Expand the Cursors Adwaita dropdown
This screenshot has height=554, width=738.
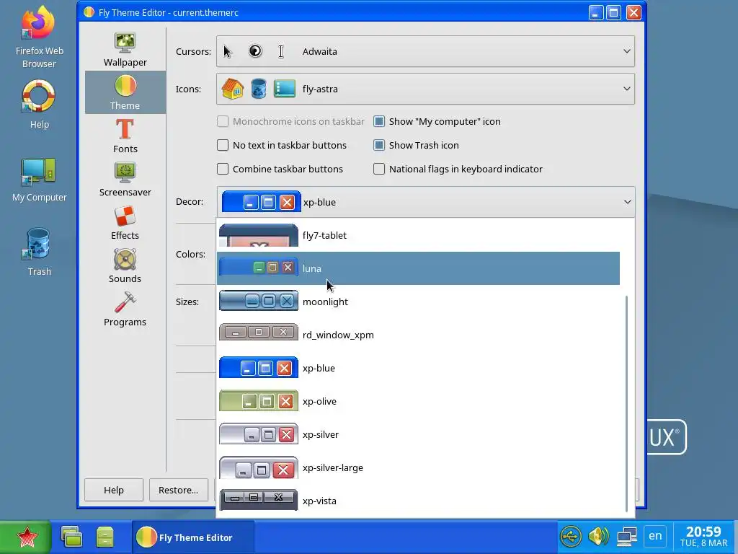[x=425, y=51]
